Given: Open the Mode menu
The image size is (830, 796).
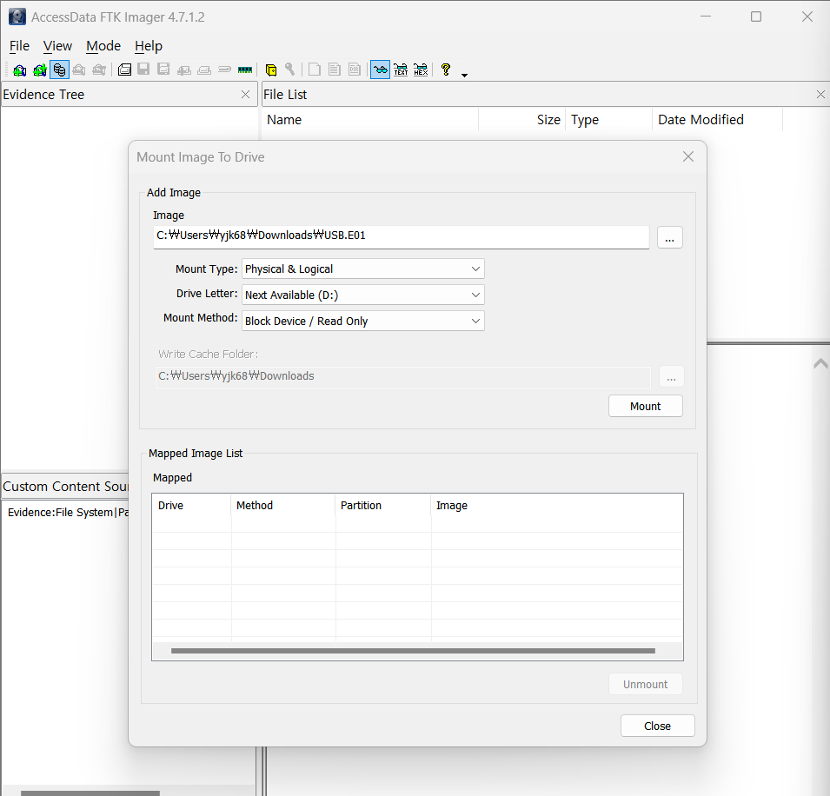Looking at the screenshot, I should (x=103, y=46).
